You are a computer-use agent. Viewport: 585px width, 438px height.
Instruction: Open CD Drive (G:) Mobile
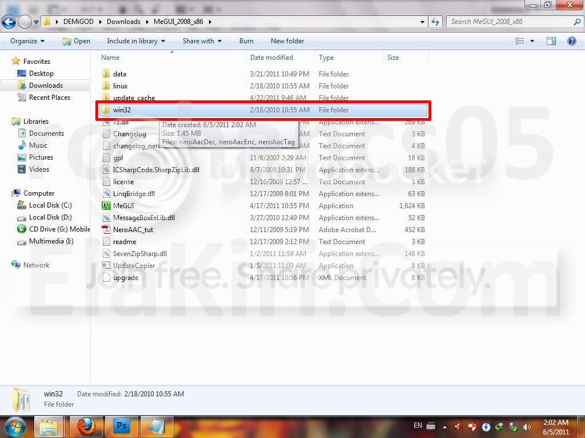(59, 229)
